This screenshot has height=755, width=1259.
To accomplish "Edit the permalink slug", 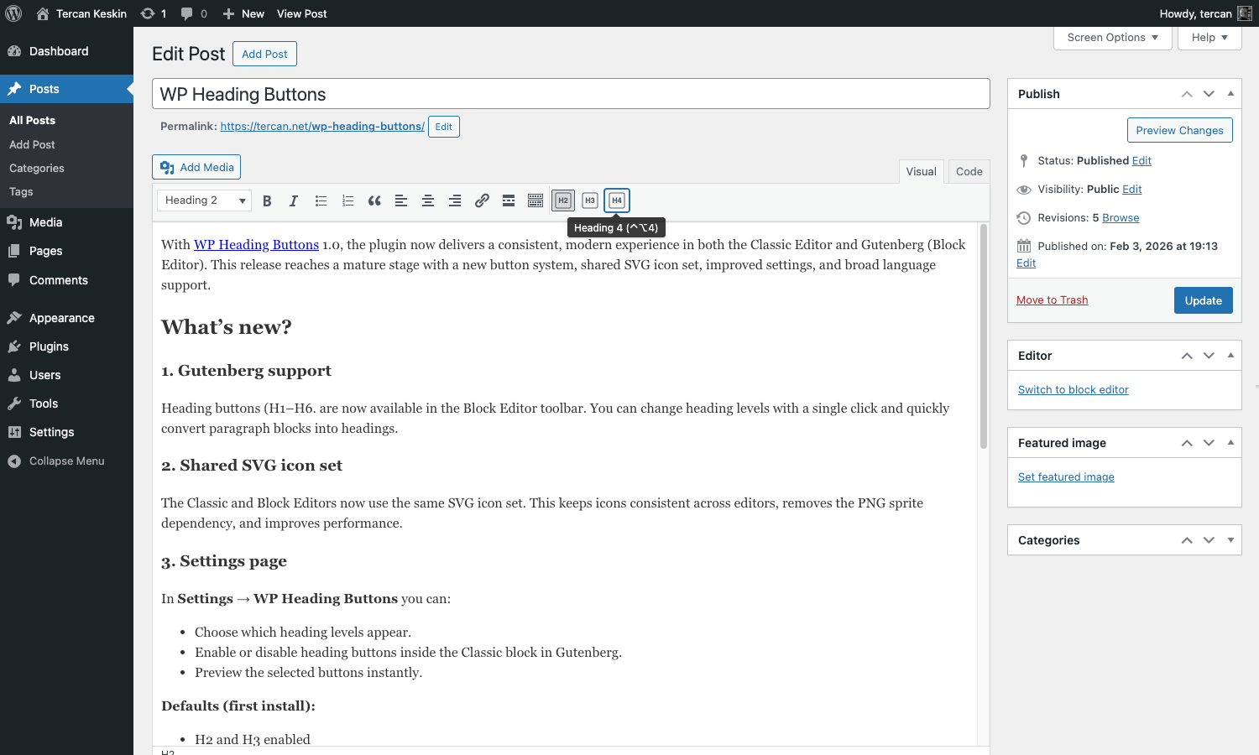I will point(443,127).
